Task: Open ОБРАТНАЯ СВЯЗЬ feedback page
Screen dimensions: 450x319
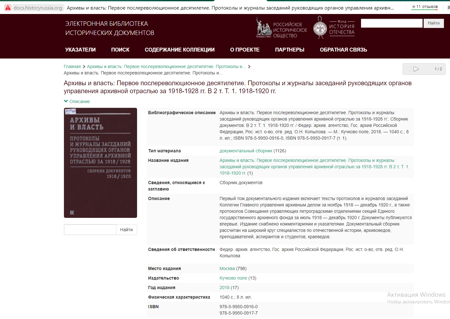Action: [x=343, y=50]
